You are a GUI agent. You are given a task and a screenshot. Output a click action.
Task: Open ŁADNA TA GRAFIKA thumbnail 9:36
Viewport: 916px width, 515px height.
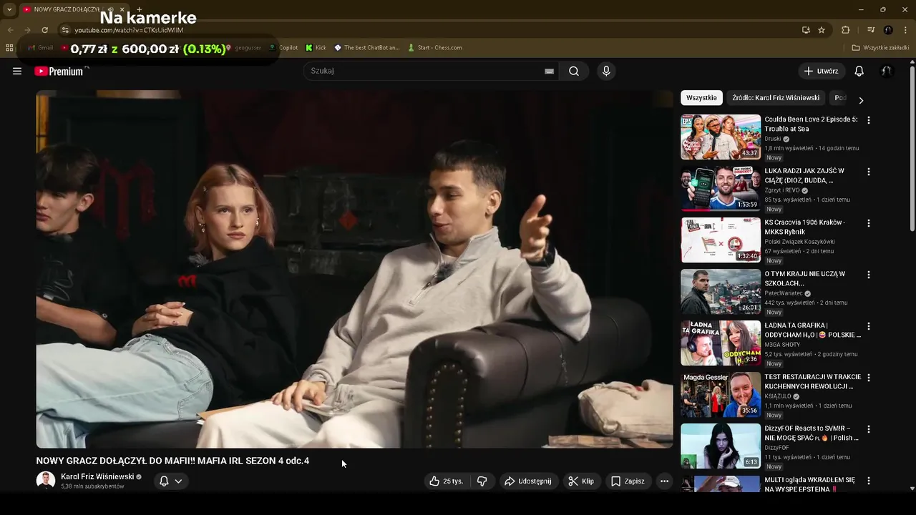pos(721,343)
